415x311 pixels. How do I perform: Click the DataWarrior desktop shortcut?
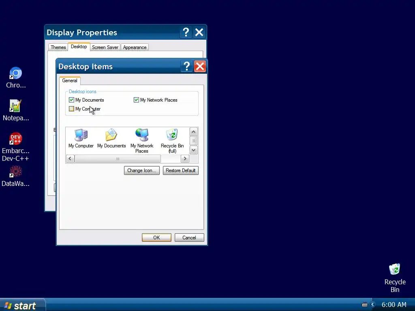16,176
